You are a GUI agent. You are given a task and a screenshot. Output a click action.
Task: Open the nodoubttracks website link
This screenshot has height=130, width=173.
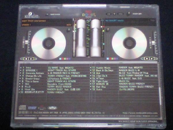[140, 113]
